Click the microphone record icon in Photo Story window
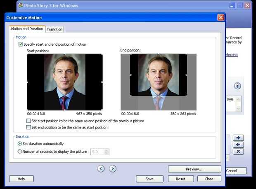The image size is (256, 189). (x=237, y=86)
